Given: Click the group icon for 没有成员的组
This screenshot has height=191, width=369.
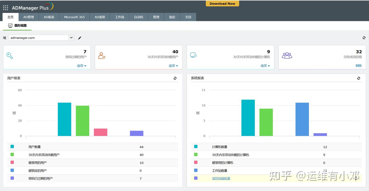Looking at the screenshot, I should [x=287, y=55].
